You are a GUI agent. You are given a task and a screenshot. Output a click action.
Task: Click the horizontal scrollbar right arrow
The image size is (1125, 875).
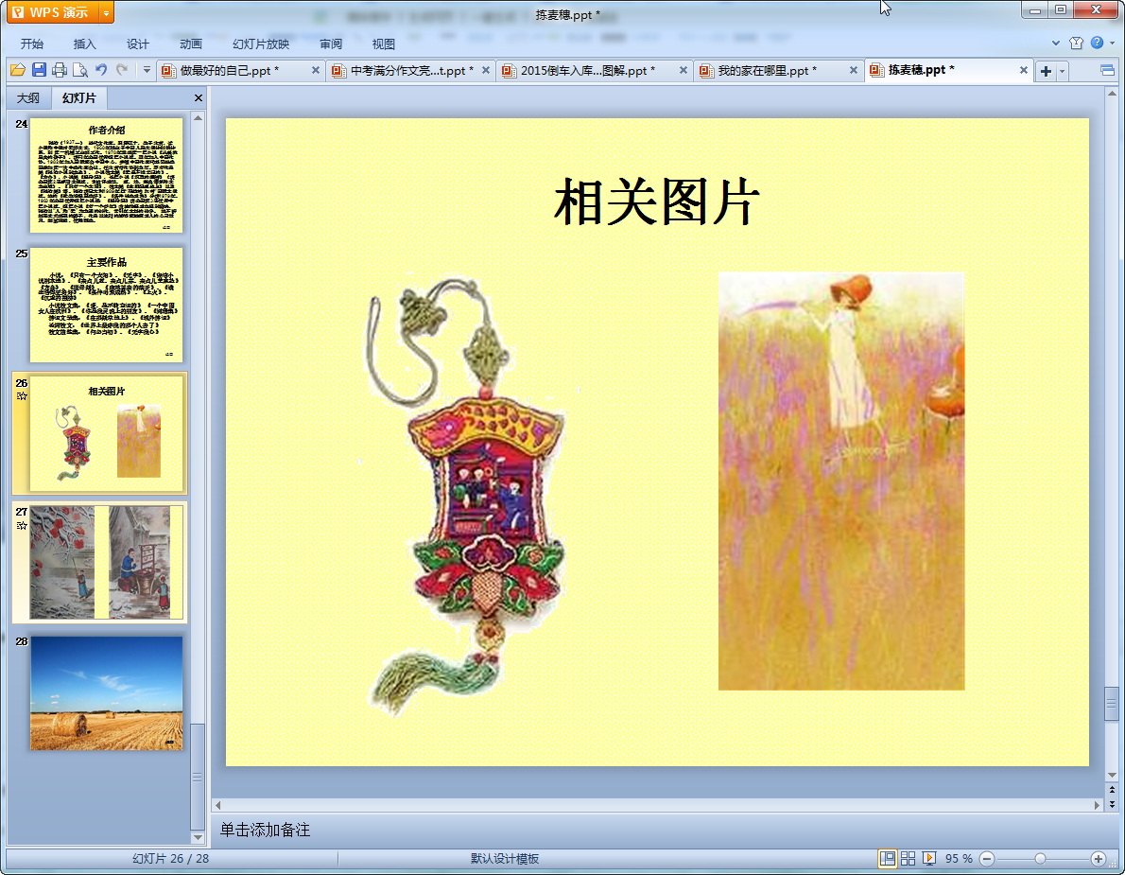1097,805
